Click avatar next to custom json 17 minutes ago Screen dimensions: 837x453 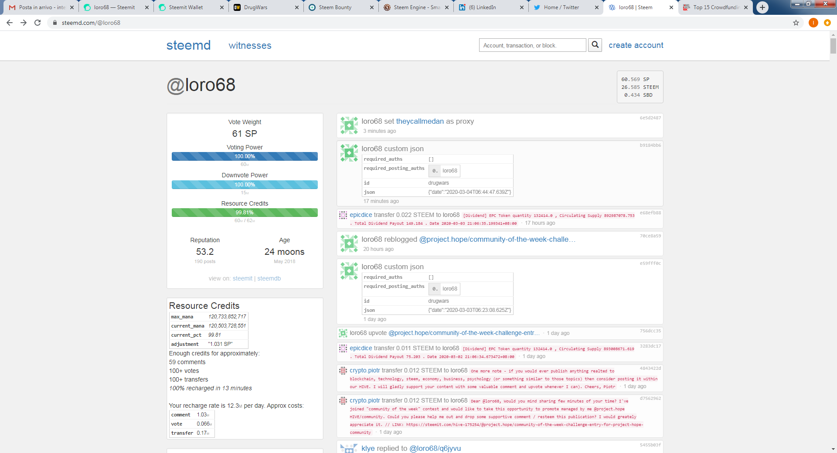tap(349, 153)
